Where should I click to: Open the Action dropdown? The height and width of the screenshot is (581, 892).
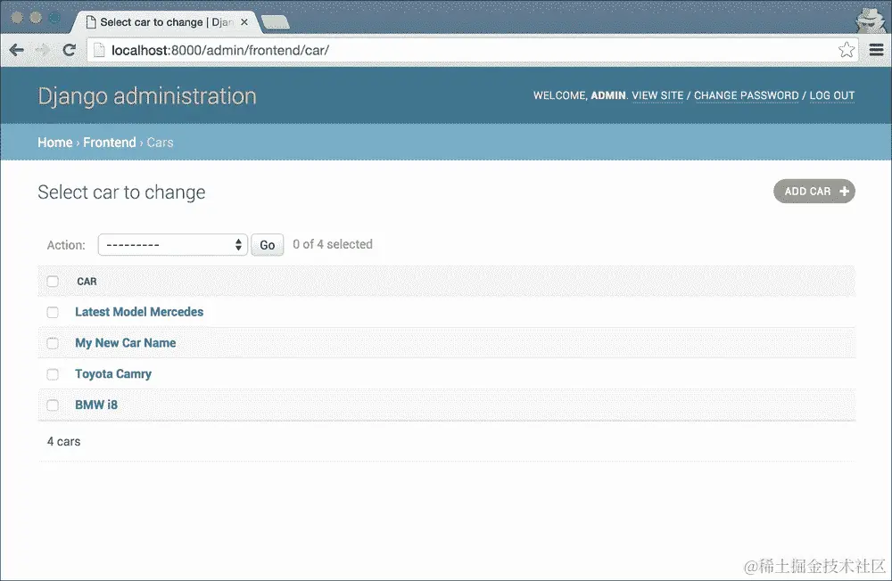coord(173,245)
